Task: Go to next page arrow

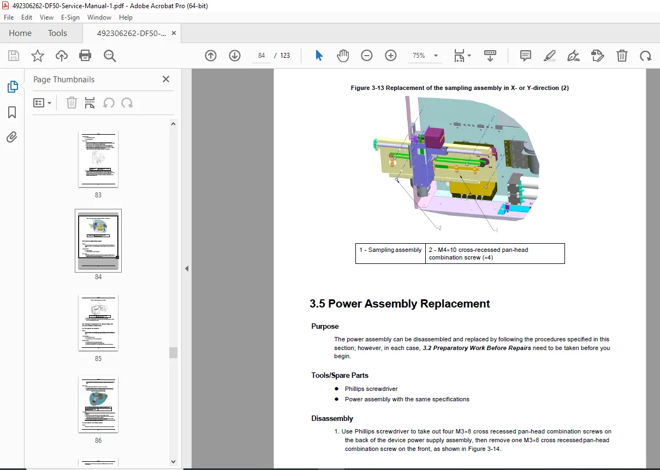Action: pos(235,56)
